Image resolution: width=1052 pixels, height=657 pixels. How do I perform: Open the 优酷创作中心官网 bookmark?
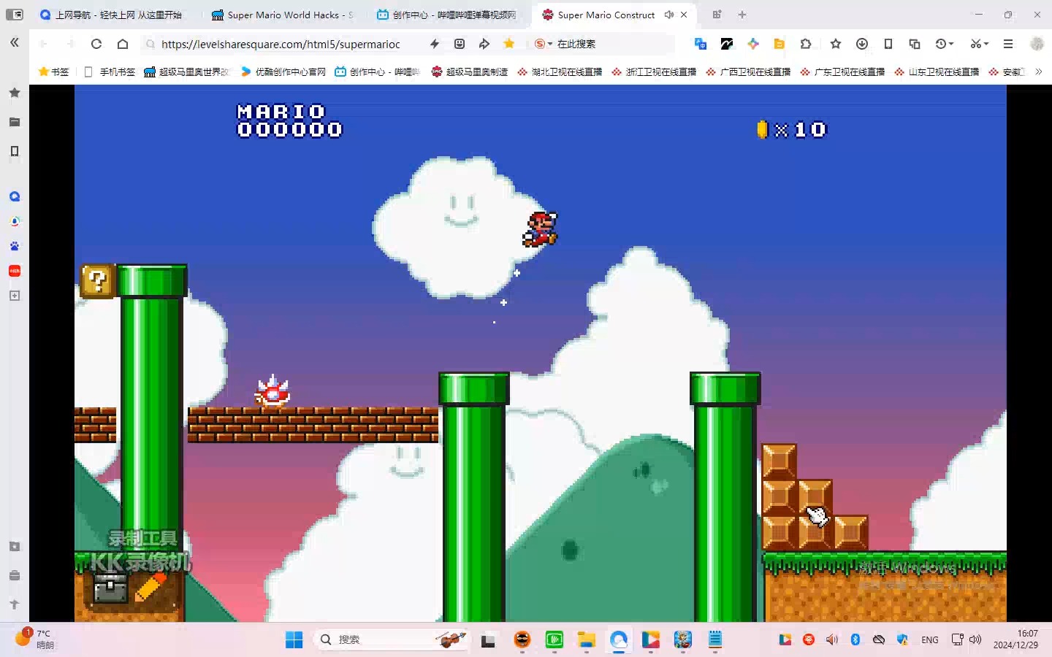pyautogui.click(x=283, y=72)
